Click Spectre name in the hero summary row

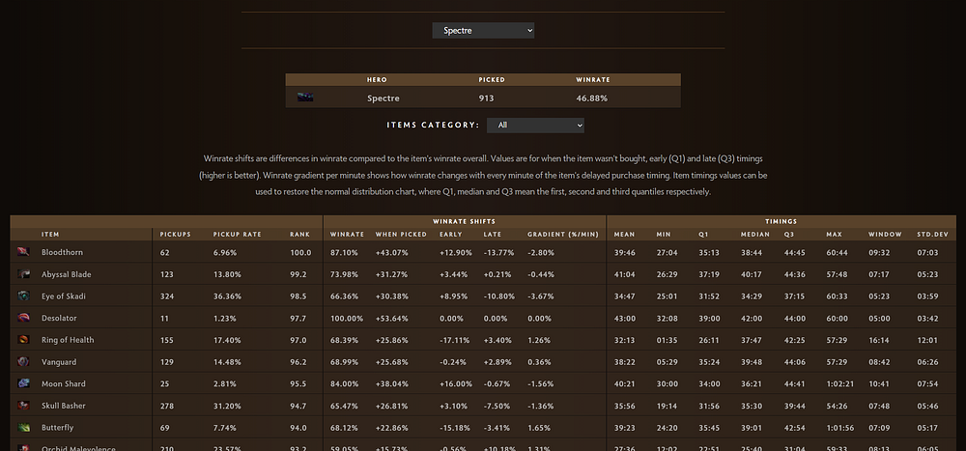pos(384,98)
